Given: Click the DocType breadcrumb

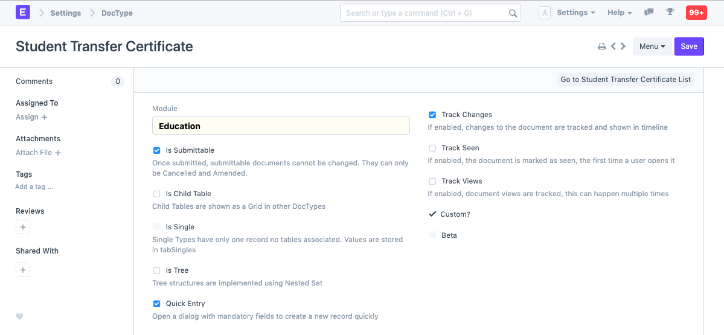Looking at the screenshot, I should pos(117,13).
